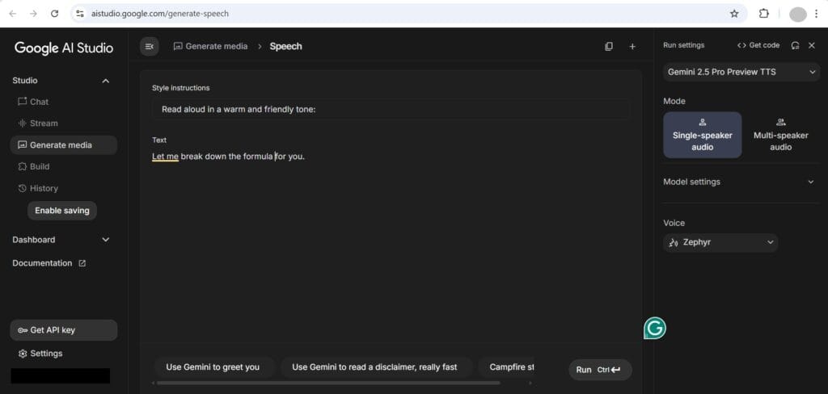This screenshot has width=828, height=394.
Task: Click the plus icon for new prompt
Action: 632,47
